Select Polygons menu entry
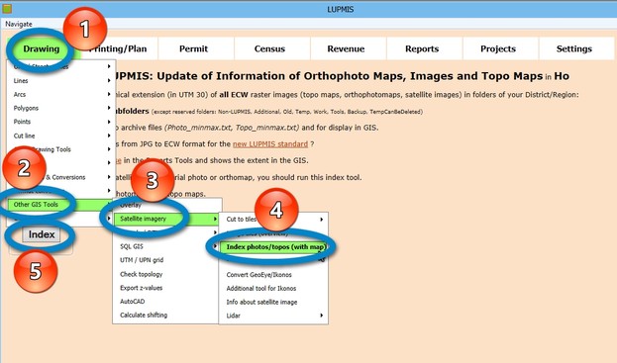Screen dimensions: 617x363 (x=26, y=108)
